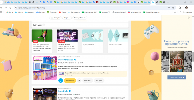
Task: Click the Ещё 1 адрес link
Action: pos(37,25)
